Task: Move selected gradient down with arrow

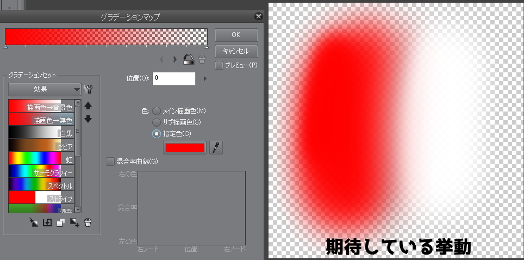Action: 88,119
